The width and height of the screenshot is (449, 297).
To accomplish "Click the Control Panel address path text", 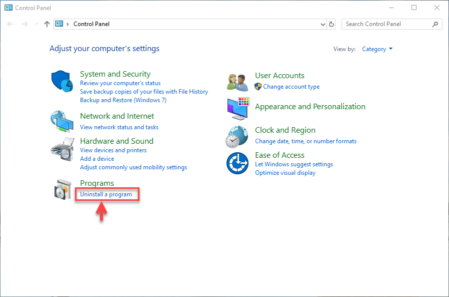I will coord(91,24).
